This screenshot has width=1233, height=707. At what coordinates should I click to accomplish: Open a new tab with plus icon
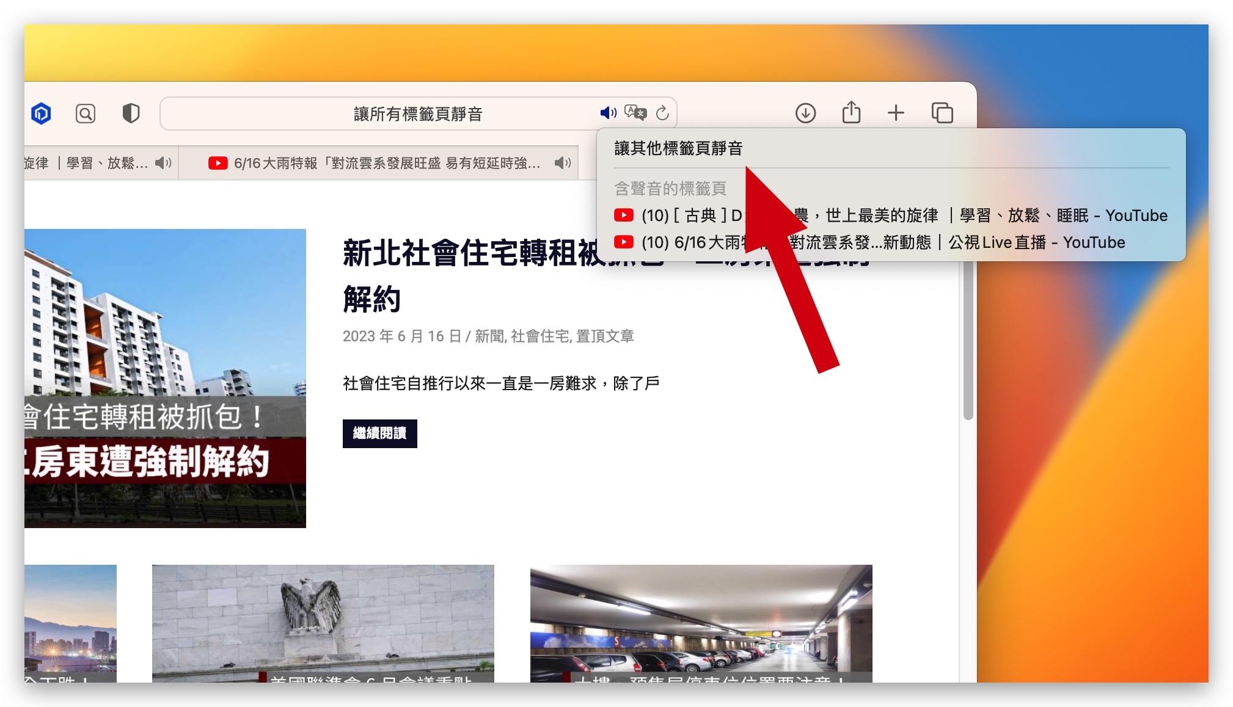(896, 113)
